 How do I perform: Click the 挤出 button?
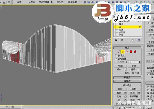119,93
